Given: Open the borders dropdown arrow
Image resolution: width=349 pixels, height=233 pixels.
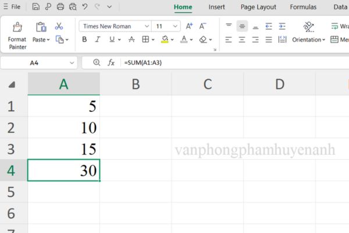Looking at the screenshot, I should click(x=153, y=40).
